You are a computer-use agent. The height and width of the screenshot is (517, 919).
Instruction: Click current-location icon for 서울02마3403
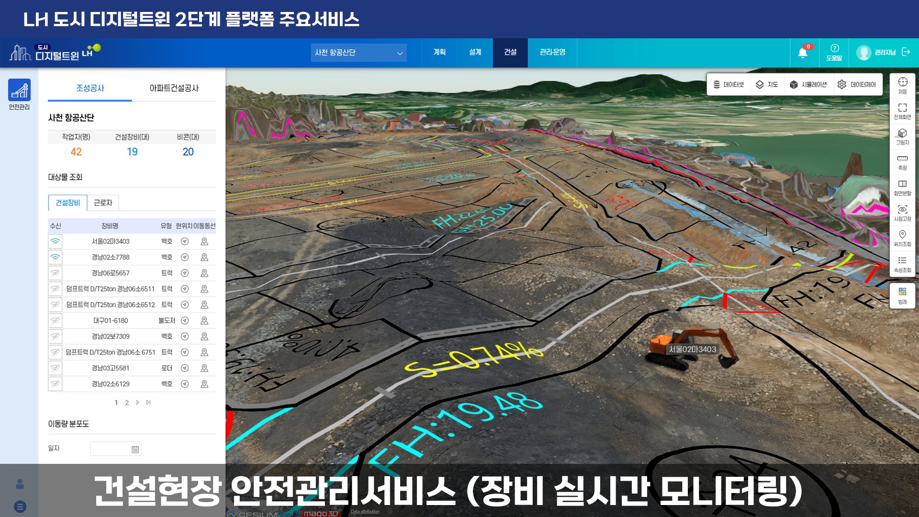point(185,242)
